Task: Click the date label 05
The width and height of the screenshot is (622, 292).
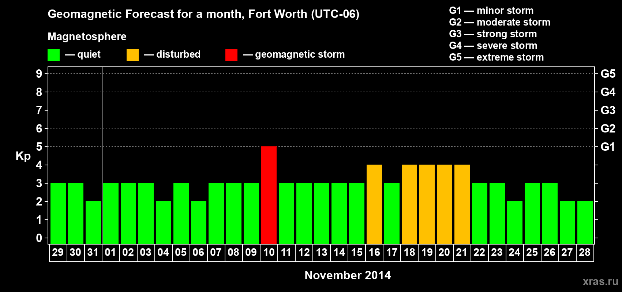Action: [181, 253]
